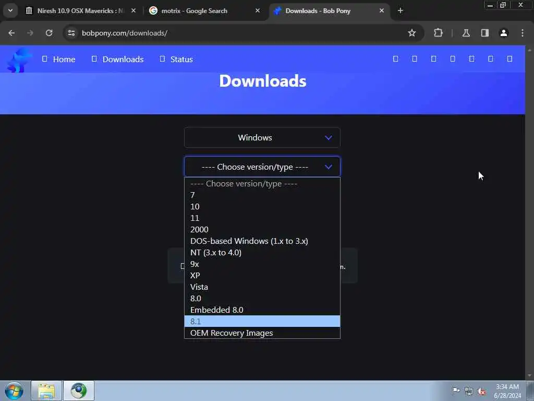This screenshot has width=534, height=401.
Task: Bookmark this page with the star
Action: point(412,33)
